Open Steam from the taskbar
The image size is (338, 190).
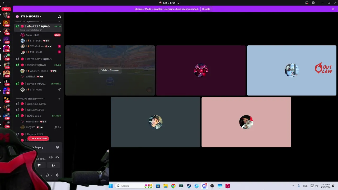point(189,186)
